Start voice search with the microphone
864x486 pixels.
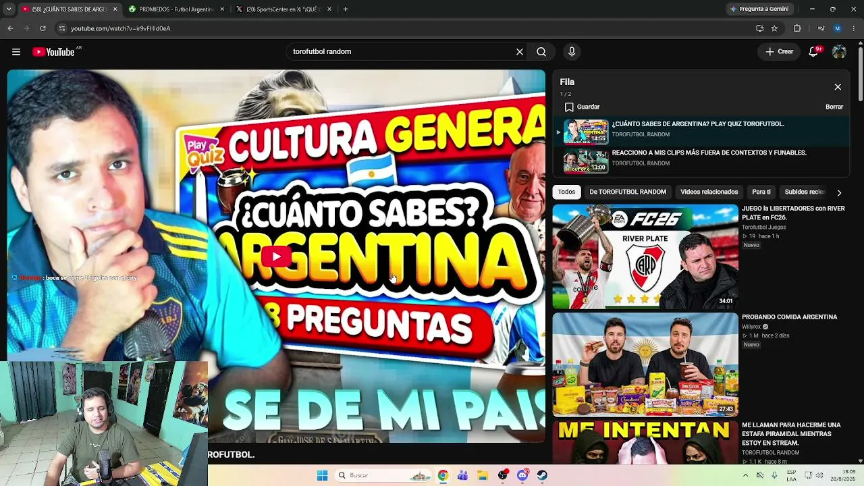[x=572, y=52]
